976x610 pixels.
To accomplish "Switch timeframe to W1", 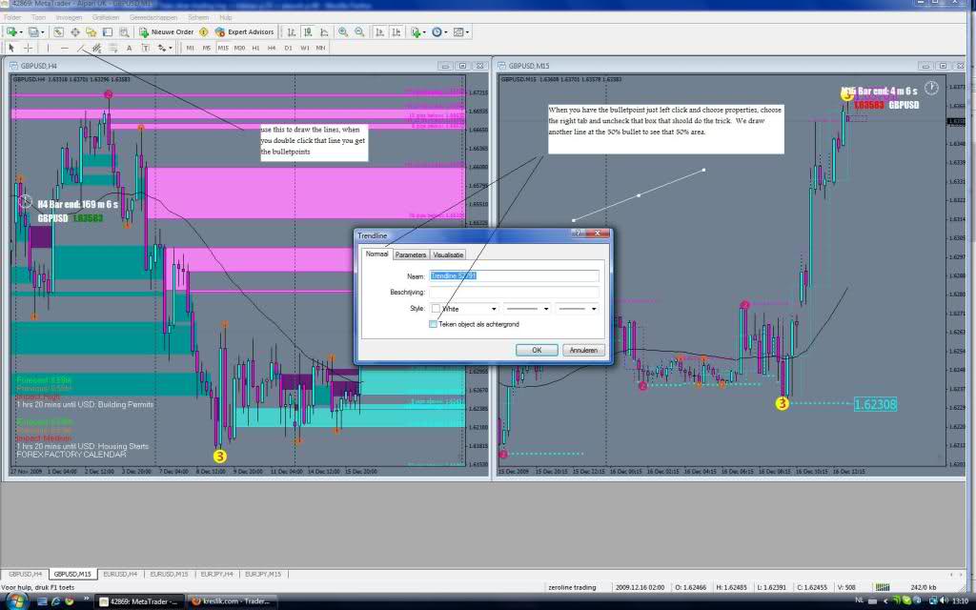I will coord(304,48).
